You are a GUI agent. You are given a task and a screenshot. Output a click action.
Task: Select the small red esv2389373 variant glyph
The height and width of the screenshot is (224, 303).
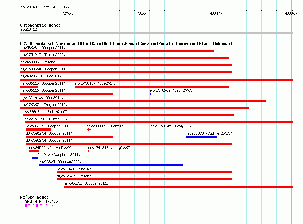point(89,130)
